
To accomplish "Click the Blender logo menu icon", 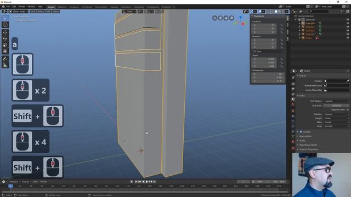I will coord(3,7).
